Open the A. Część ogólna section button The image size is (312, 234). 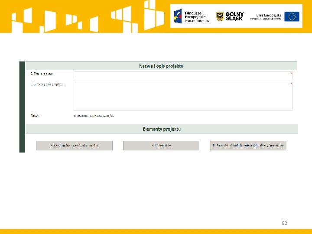point(74,146)
